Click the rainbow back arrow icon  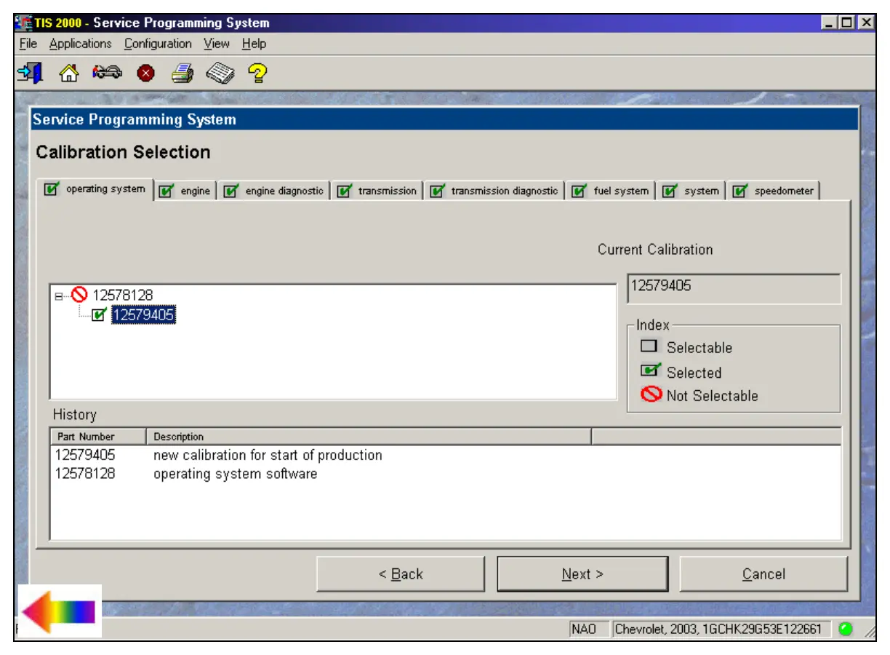[59, 611]
